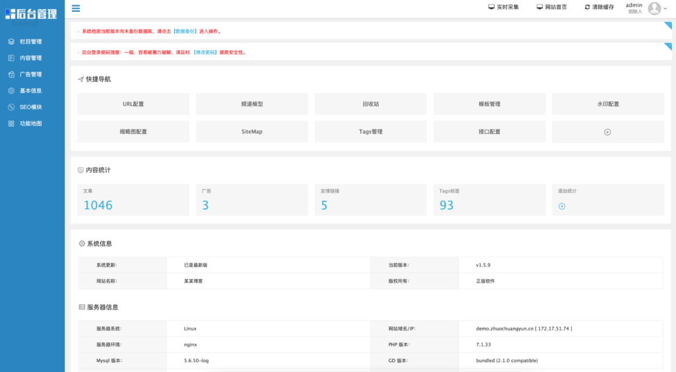The height and width of the screenshot is (372, 676).
Task: Open the 回收站 shortcut
Action: pos(371,104)
